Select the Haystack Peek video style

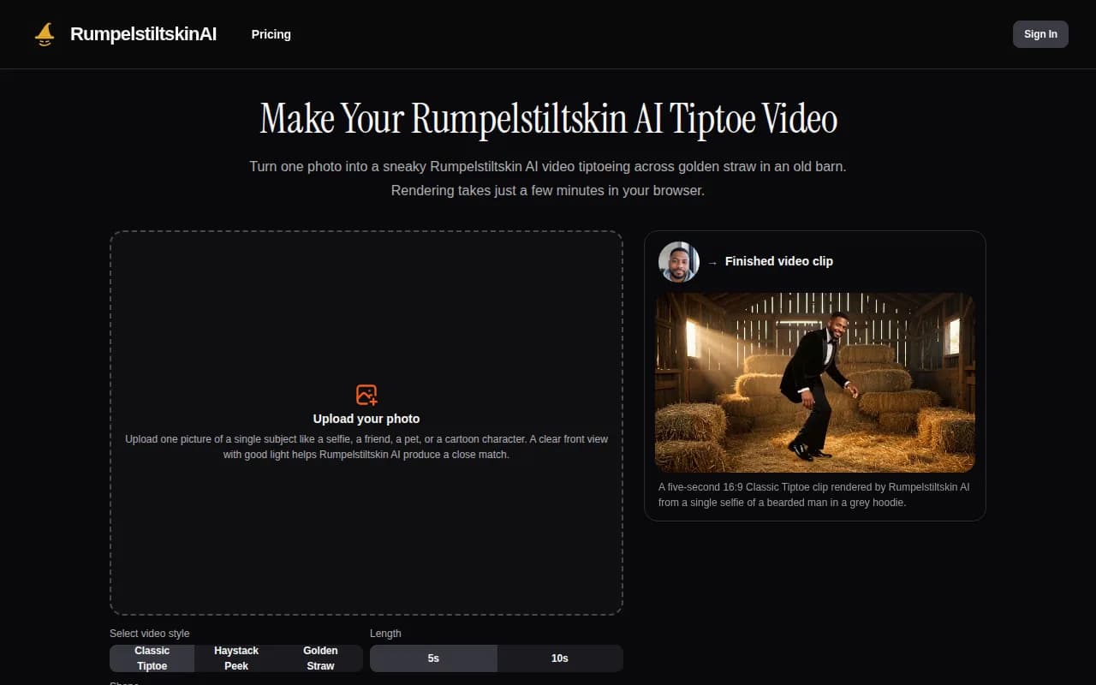point(236,658)
